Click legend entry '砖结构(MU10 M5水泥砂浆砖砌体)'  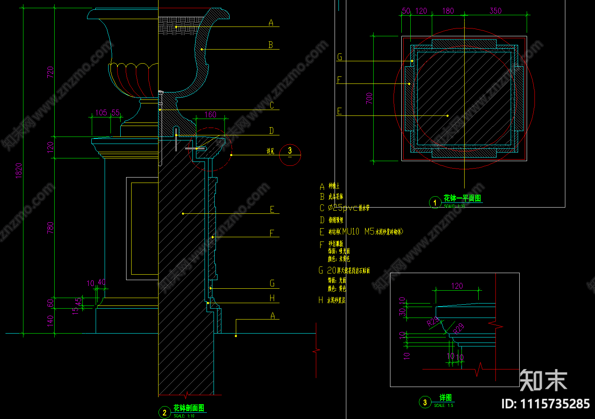[x=365, y=232]
